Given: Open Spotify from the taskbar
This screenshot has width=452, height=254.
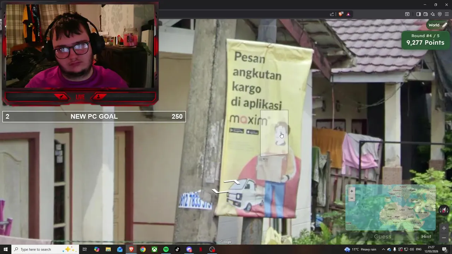Looking at the screenshot, I should [x=166, y=249].
